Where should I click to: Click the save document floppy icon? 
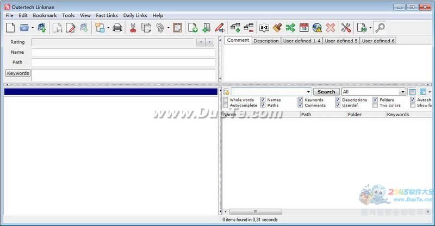pos(57,28)
